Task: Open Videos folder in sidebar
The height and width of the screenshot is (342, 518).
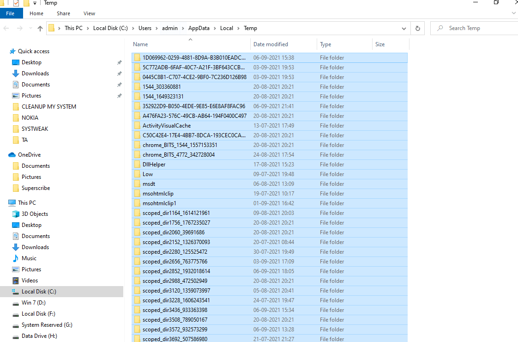Action: point(30,281)
